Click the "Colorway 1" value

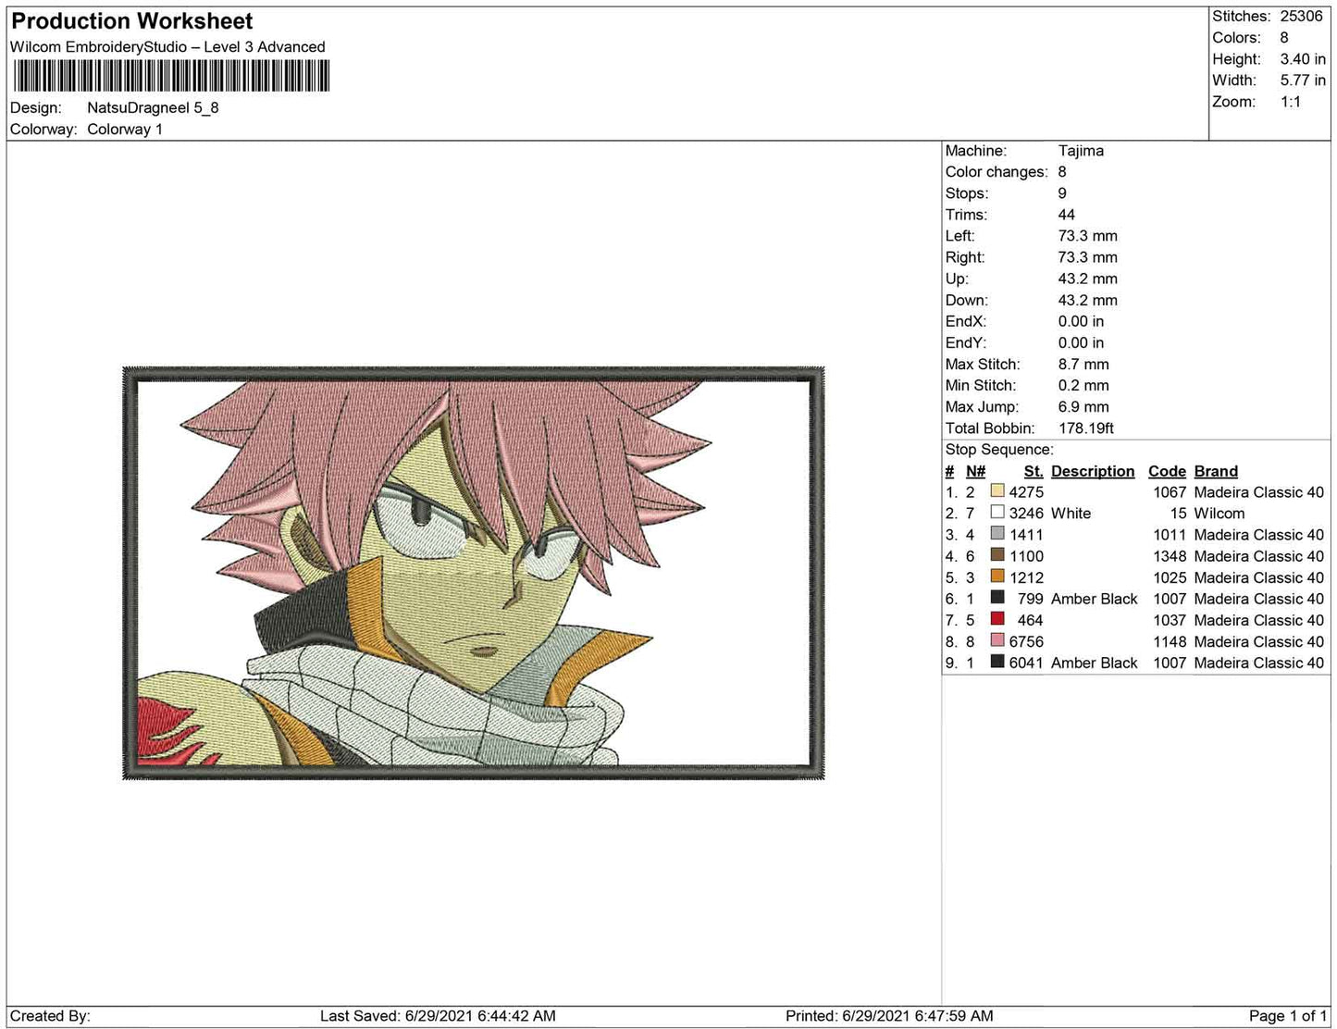click(125, 129)
